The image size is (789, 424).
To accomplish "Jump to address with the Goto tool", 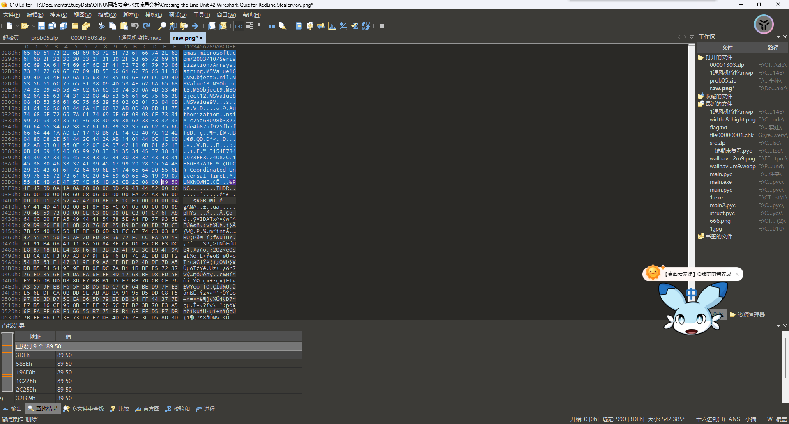I will click(196, 25).
